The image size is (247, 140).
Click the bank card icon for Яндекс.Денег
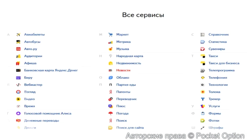point(18,70)
